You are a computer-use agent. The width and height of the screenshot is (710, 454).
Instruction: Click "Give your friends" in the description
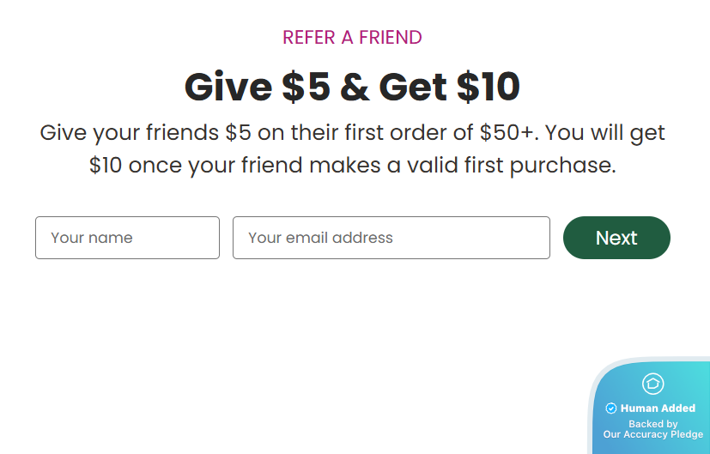(x=130, y=134)
